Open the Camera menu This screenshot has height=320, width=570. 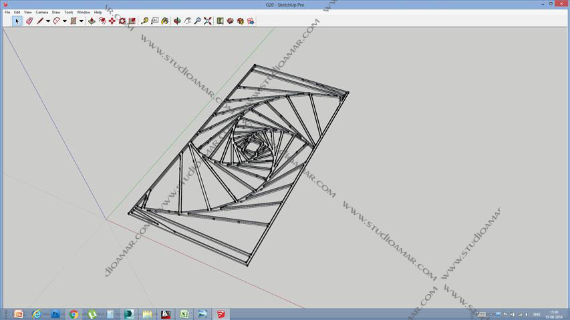click(42, 12)
